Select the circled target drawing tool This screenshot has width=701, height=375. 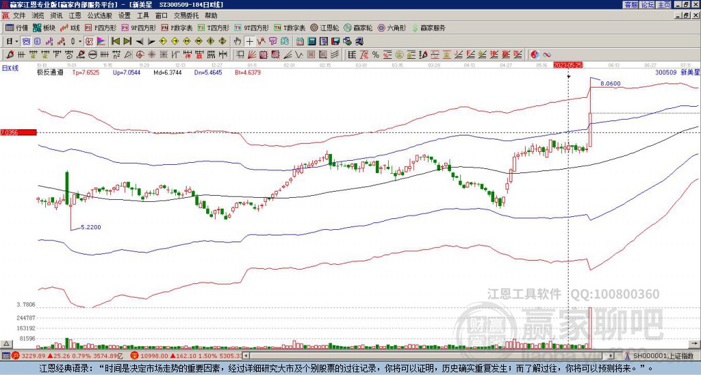[140, 55]
